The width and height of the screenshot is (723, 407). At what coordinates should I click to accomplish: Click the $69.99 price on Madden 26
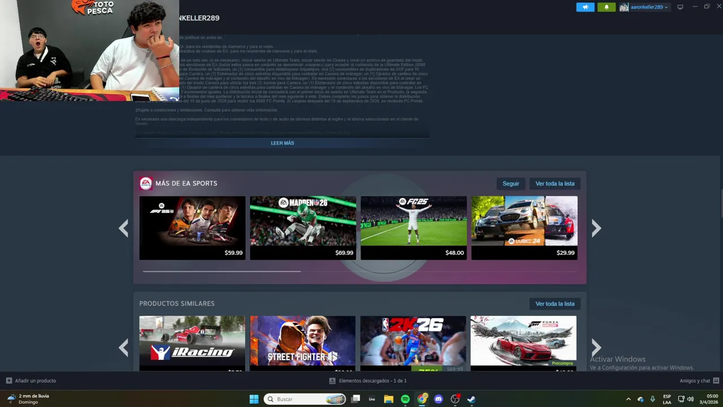coord(344,253)
